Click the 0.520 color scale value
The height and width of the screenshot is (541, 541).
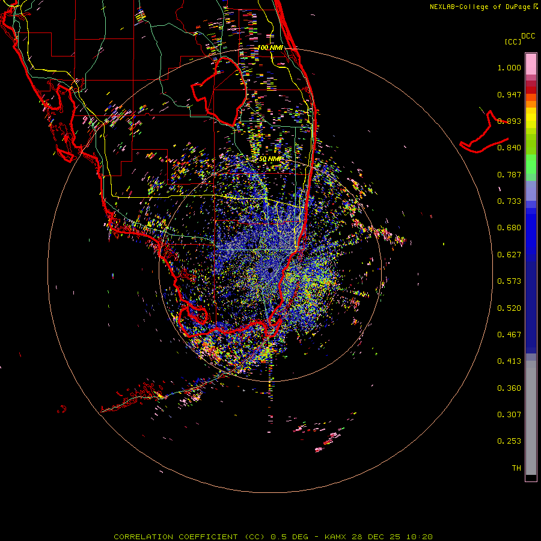[x=509, y=308]
